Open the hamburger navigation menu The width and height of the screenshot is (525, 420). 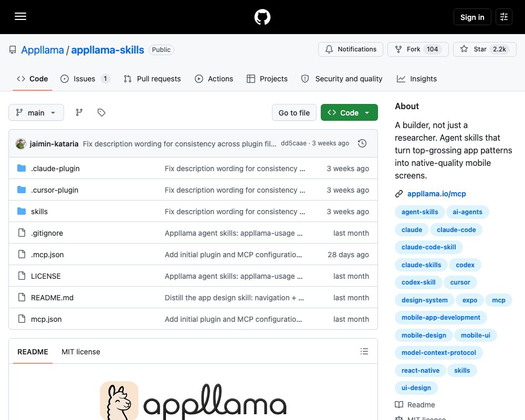(x=20, y=16)
